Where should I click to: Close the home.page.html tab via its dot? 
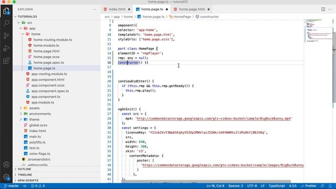(208, 9)
